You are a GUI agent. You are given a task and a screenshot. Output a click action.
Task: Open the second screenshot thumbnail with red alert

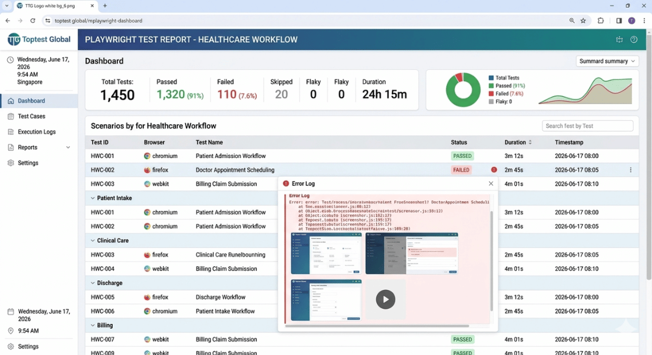click(412, 253)
